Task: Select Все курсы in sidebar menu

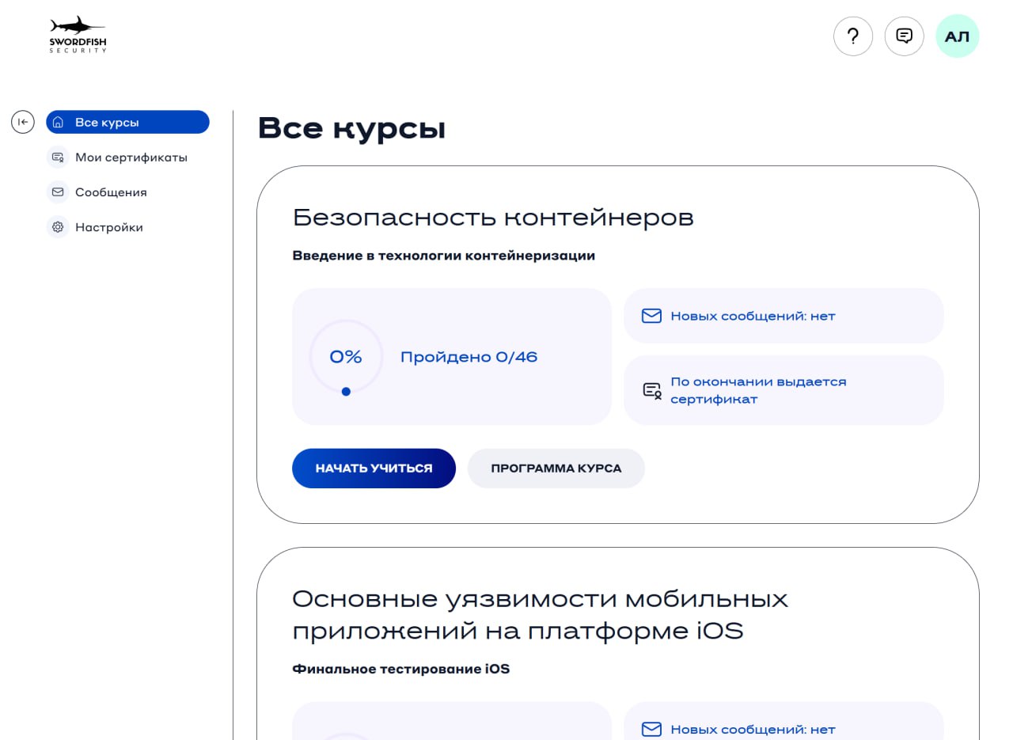Action: tap(107, 123)
